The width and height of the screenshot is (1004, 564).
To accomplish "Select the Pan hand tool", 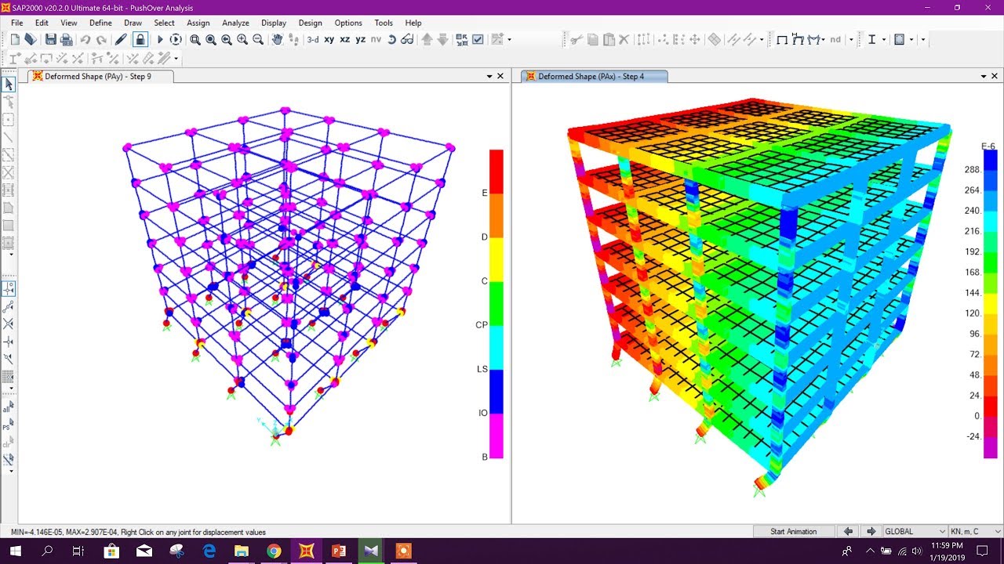I will click(278, 39).
